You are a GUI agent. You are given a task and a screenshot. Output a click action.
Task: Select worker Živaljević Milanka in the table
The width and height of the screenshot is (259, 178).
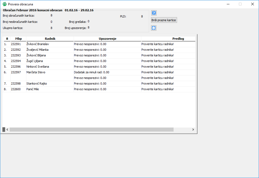point(38,50)
